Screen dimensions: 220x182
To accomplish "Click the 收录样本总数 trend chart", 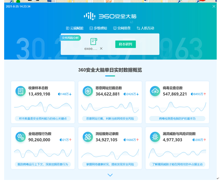I will 43,107.
